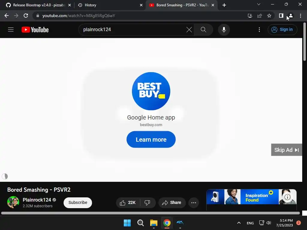The width and height of the screenshot is (307, 230).
Task: Share this page from the address bar
Action: pyautogui.click(x=260, y=16)
